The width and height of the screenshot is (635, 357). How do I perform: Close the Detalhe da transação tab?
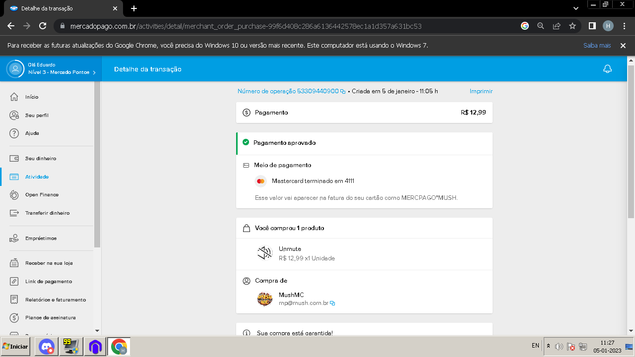pyautogui.click(x=115, y=8)
